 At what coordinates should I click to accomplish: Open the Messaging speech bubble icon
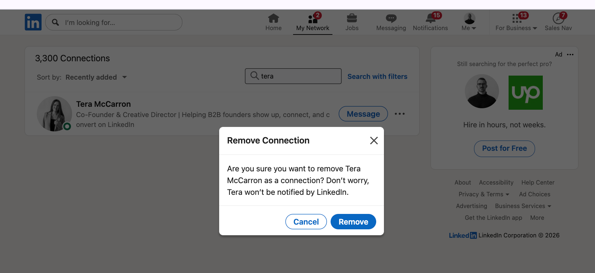point(391,18)
